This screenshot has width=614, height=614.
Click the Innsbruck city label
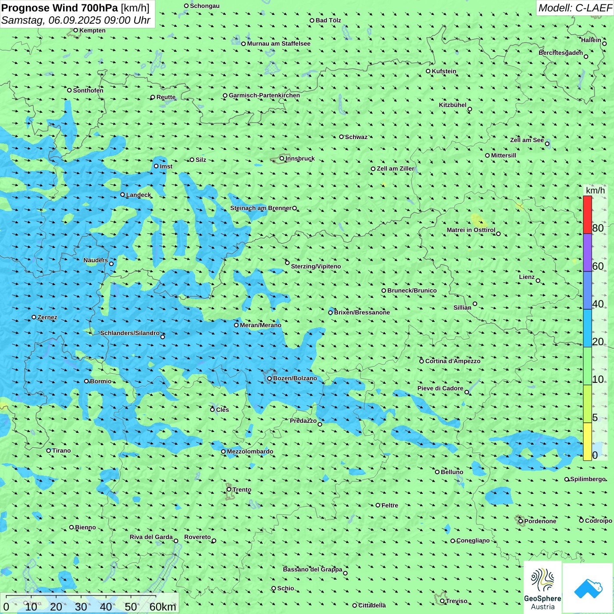300,158
